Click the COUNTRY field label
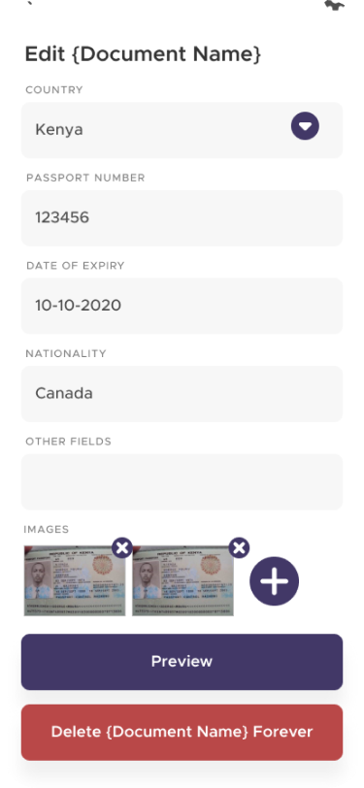 pyautogui.click(x=54, y=90)
